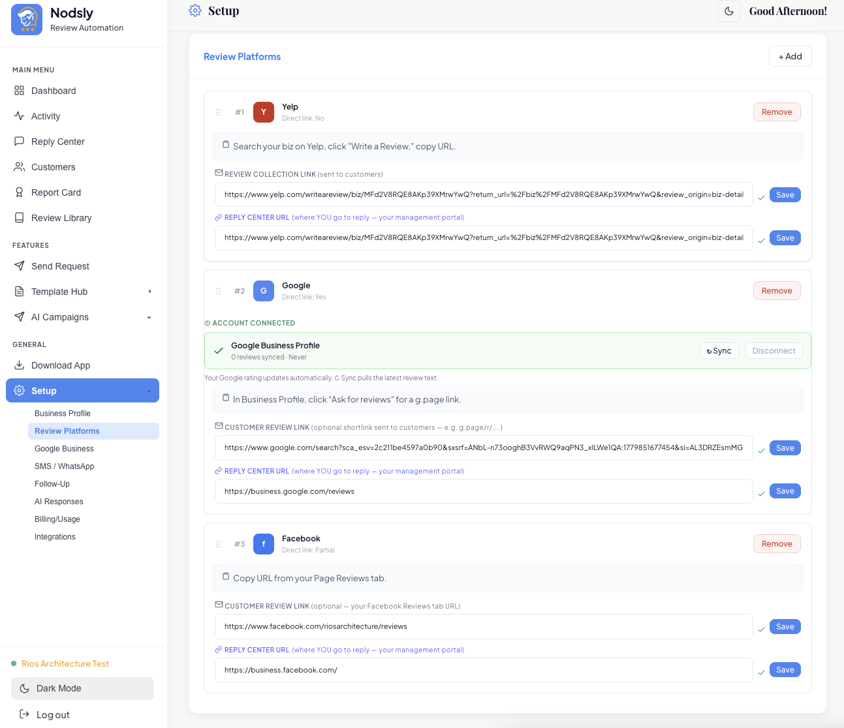Click the drag handle on Facebook card
844x728 pixels.
point(218,544)
